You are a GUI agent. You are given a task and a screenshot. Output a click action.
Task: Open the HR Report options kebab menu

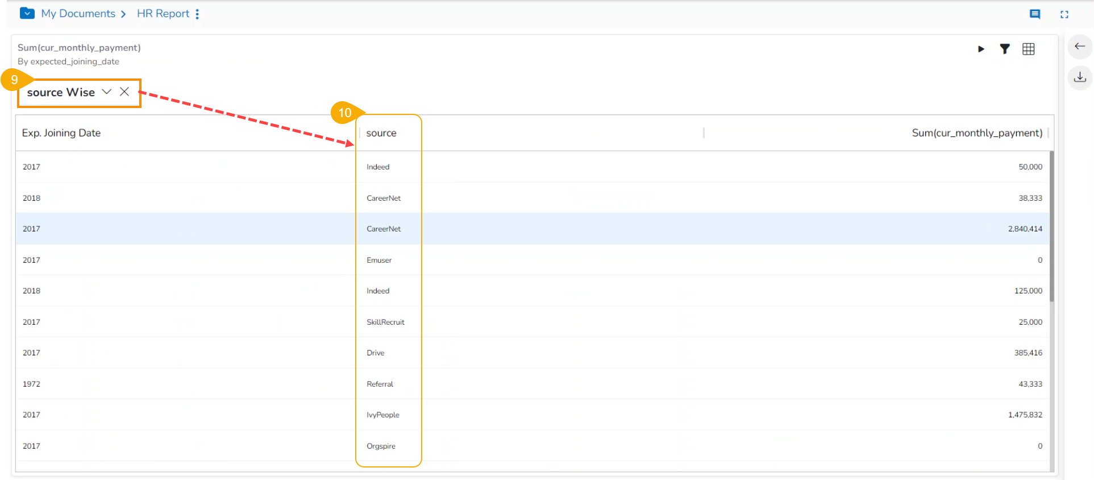(197, 14)
